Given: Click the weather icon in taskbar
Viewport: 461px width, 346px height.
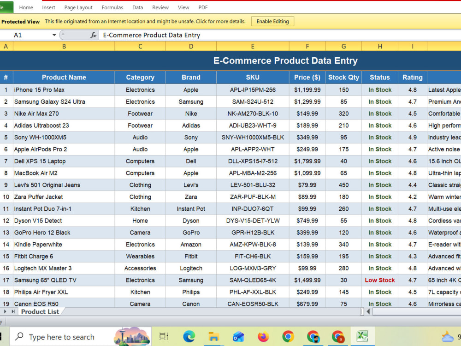Looking at the screenshot, I should (x=447, y=336).
